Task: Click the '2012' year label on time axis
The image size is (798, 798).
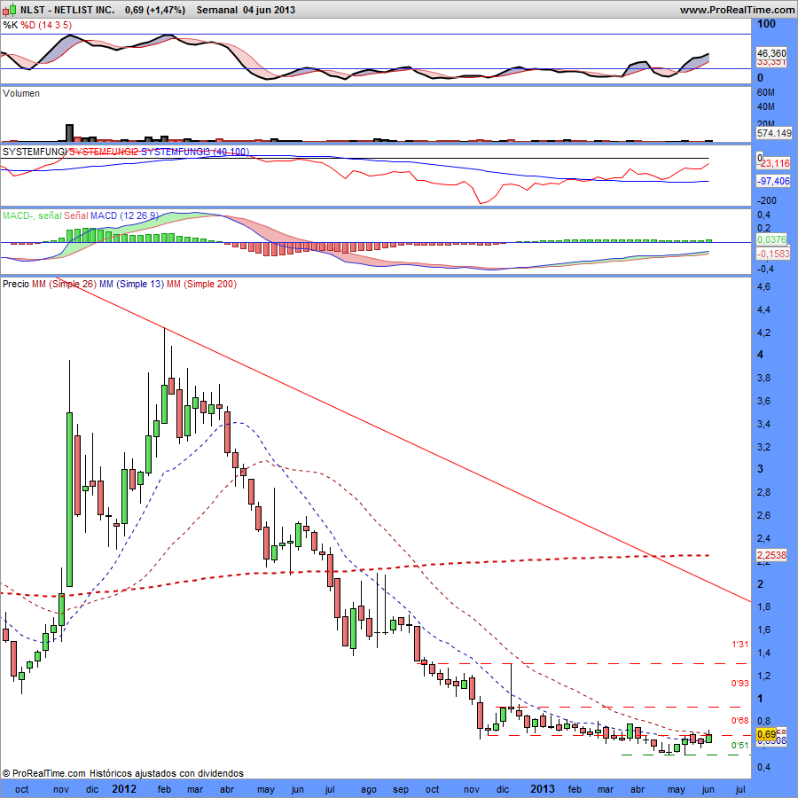Action: pos(124,789)
